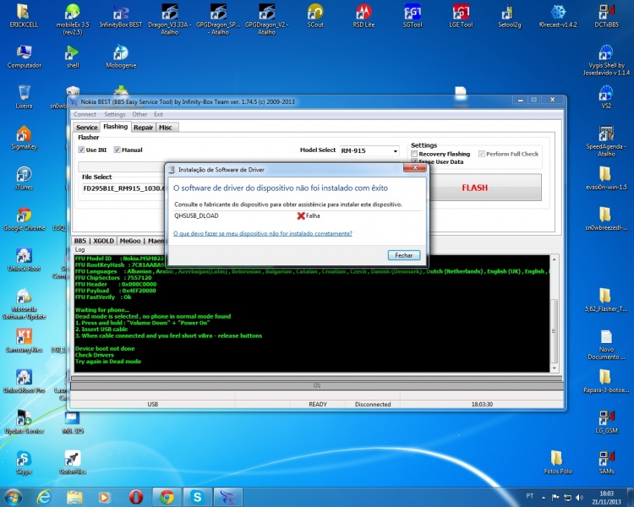Open Computador desktop icon

25,57
